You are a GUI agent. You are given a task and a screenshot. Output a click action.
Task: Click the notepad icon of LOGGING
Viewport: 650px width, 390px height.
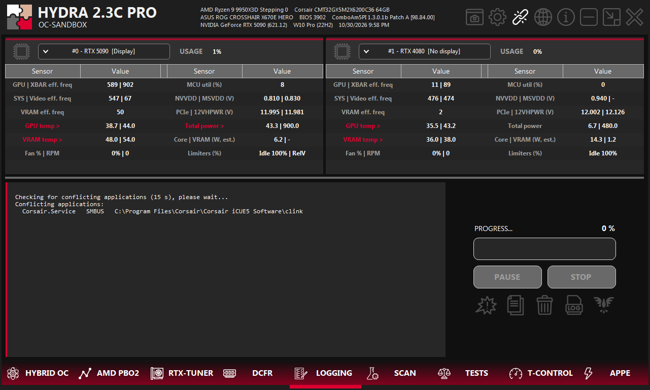click(301, 373)
